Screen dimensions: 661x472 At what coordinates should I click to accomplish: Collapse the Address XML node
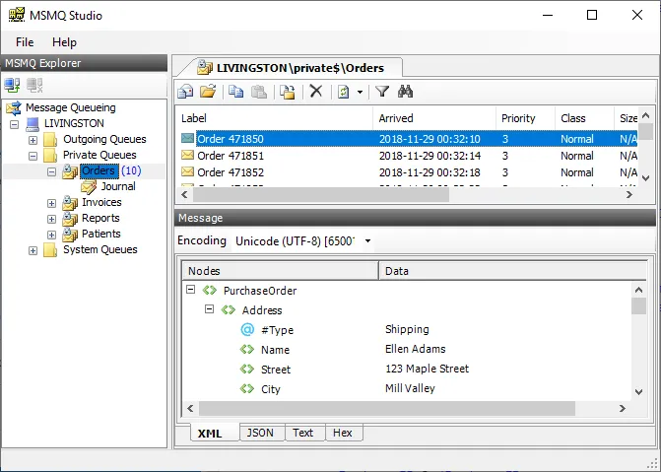tap(209, 309)
